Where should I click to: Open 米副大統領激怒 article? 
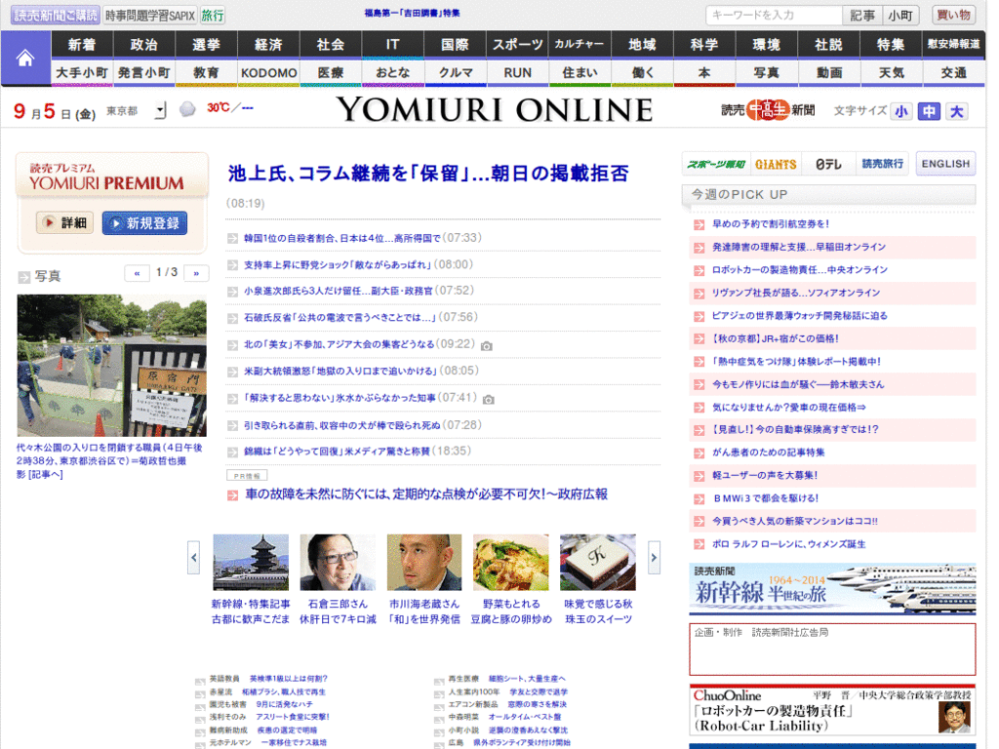pos(340,372)
